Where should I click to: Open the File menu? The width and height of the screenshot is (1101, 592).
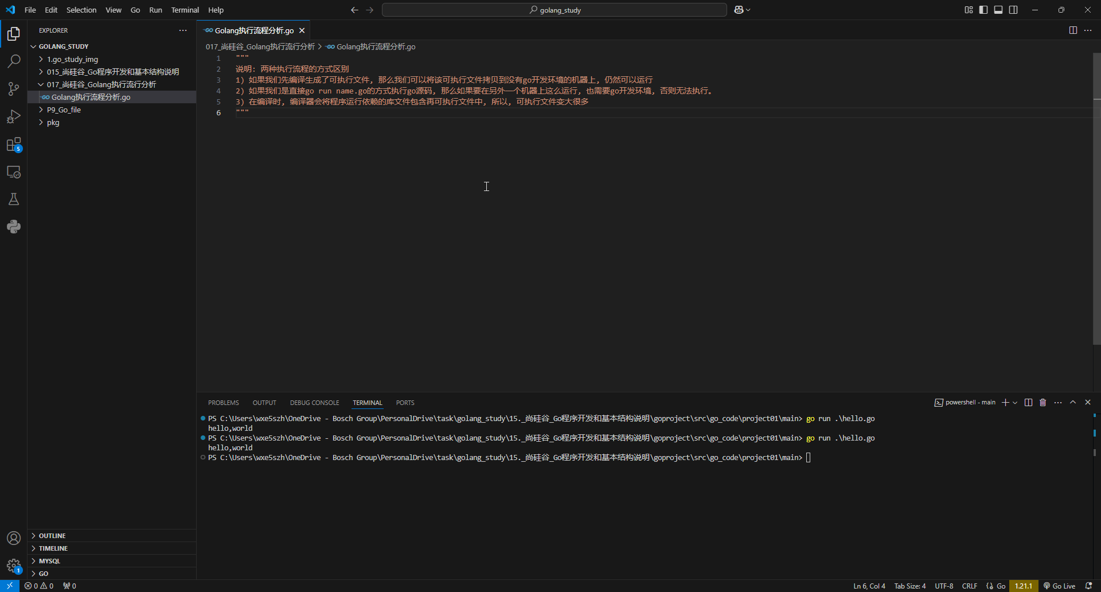30,10
